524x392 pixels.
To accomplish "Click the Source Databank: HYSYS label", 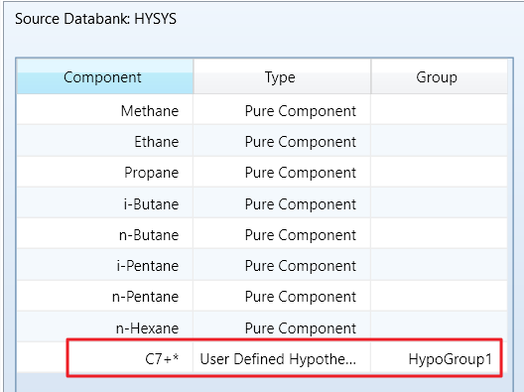I will pos(95,19).
